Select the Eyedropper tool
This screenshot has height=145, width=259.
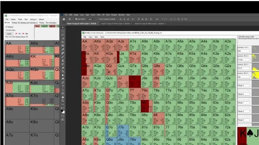63,49
